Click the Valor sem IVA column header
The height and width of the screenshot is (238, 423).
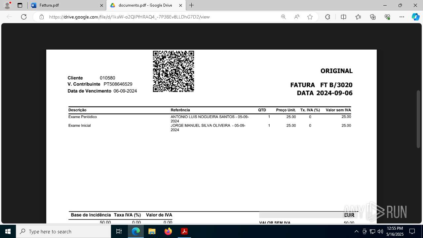(x=338, y=110)
